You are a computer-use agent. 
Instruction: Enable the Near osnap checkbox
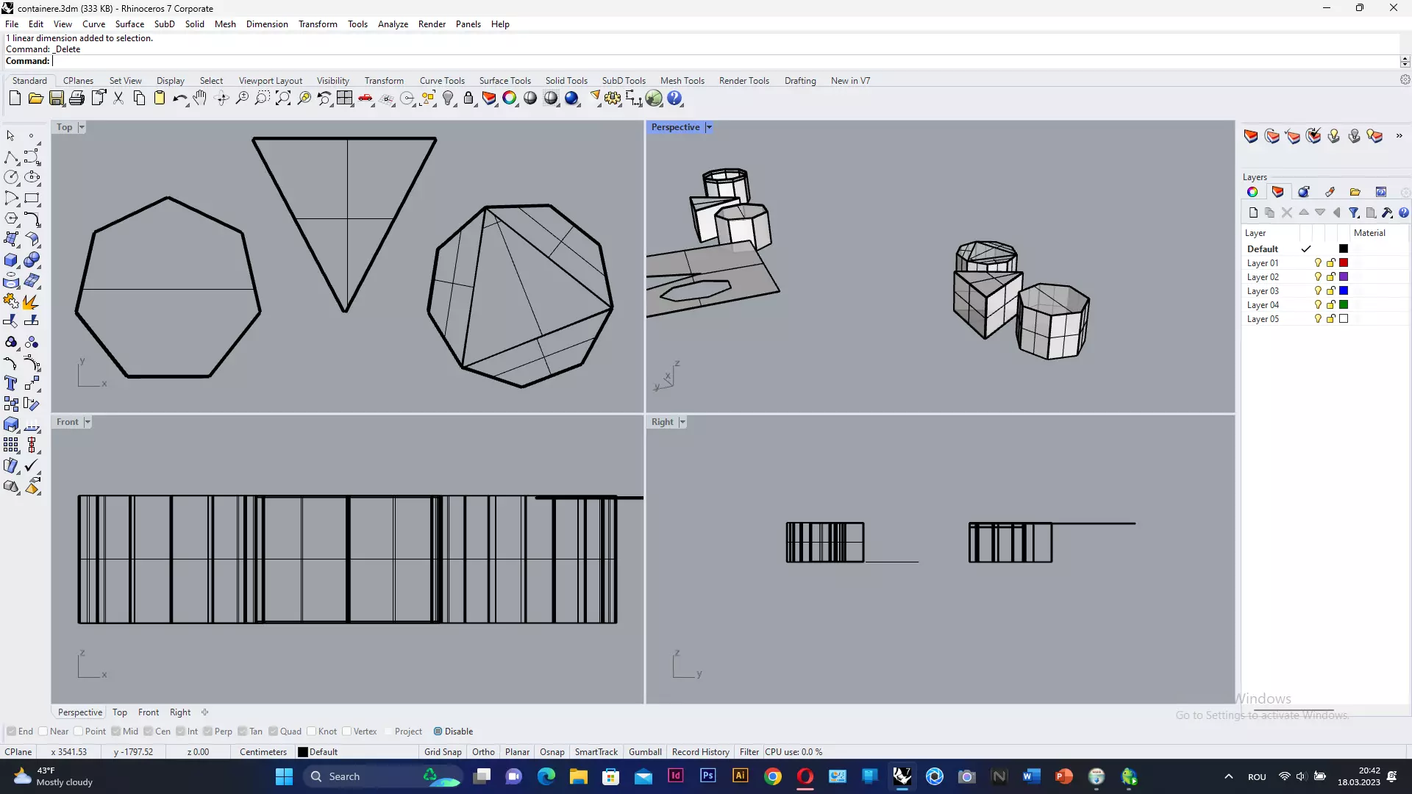pyautogui.click(x=43, y=732)
